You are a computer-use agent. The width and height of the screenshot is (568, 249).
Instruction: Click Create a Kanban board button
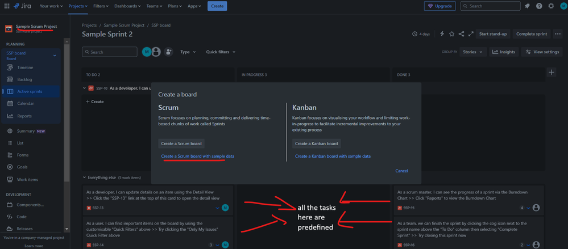coord(316,144)
